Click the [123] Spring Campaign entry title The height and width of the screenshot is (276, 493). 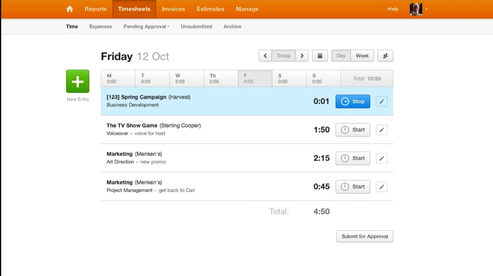tap(137, 97)
